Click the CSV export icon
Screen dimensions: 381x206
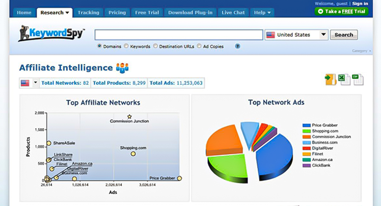[358, 79]
